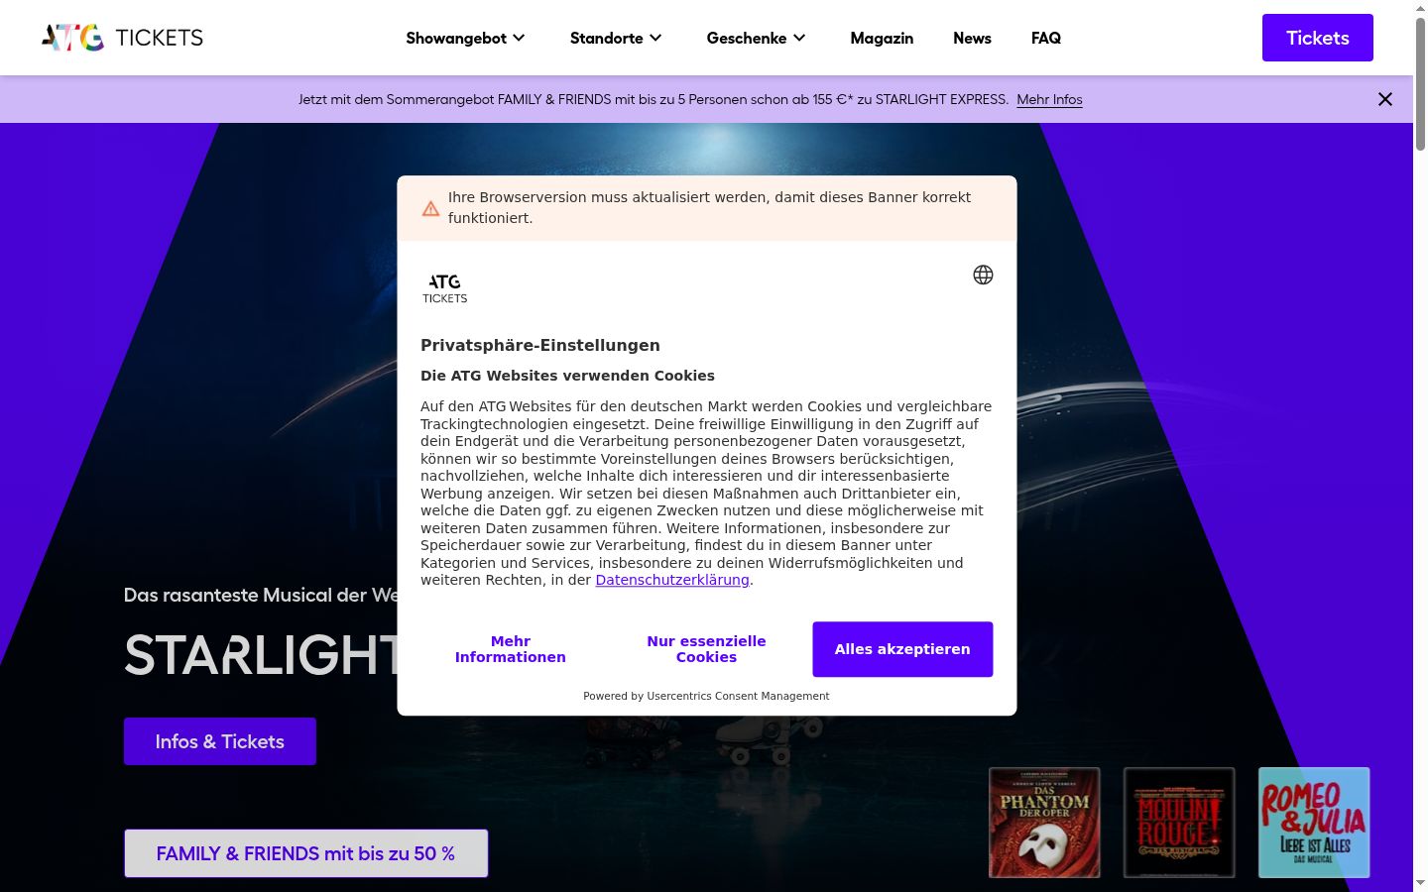1428x892 pixels.
Task: Choose Nur essenzielle Cookies
Action: pyautogui.click(x=706, y=649)
